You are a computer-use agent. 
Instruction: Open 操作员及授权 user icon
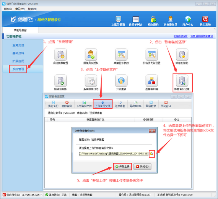[x=91, y=55]
